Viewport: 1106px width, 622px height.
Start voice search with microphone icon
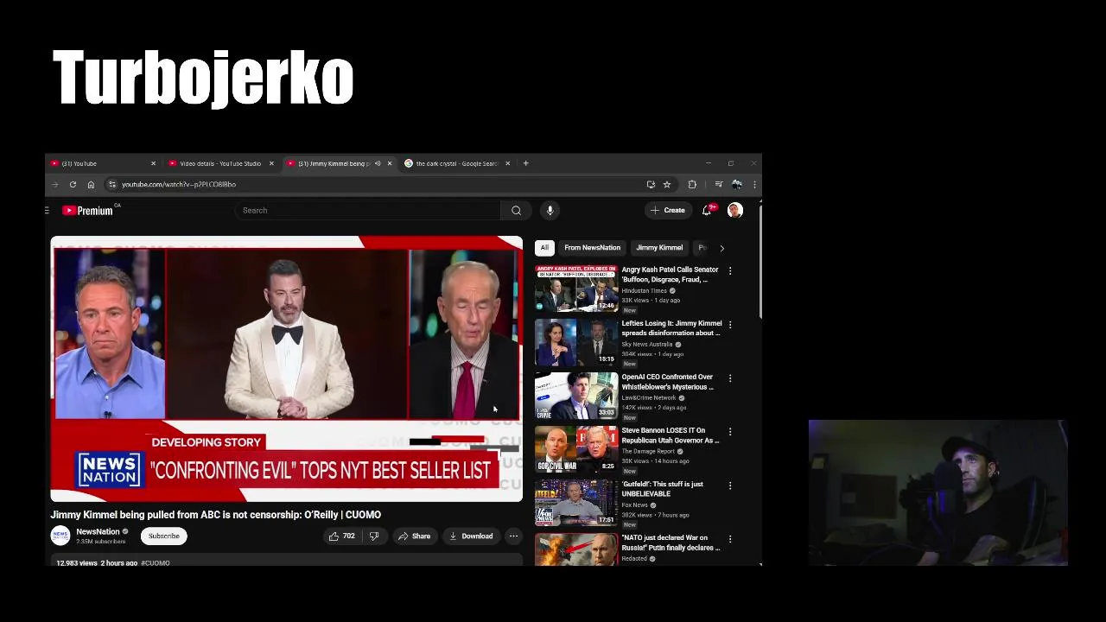pyautogui.click(x=550, y=210)
